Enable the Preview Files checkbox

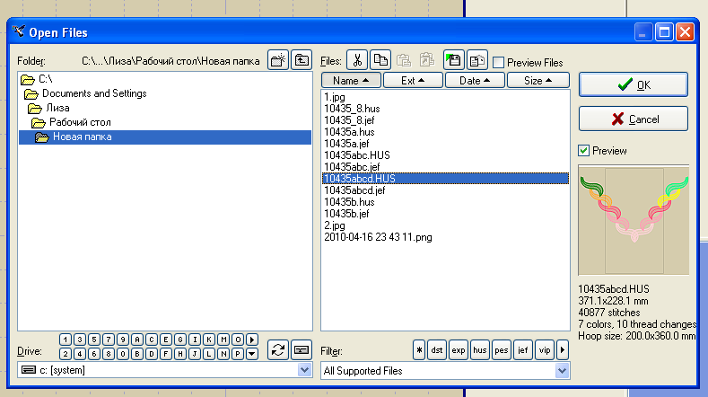coord(498,63)
